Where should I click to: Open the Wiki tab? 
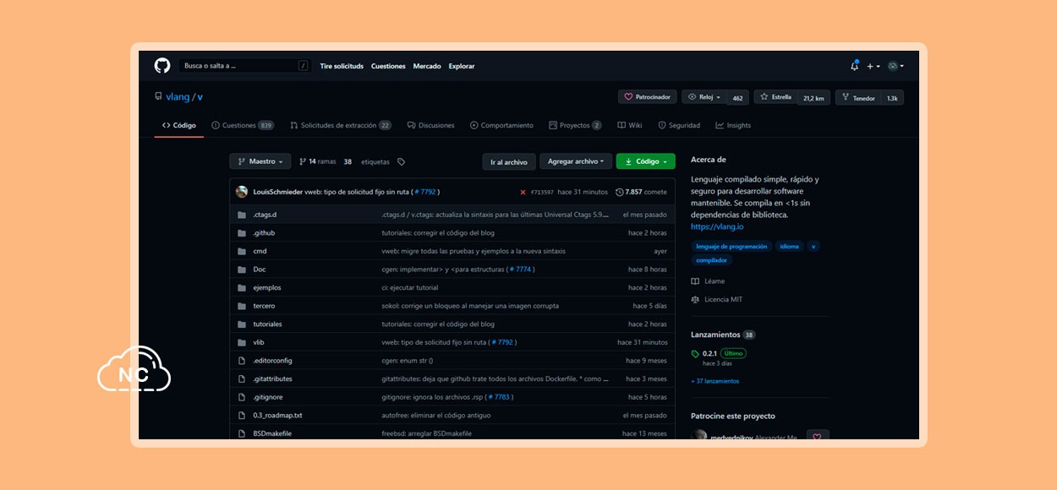tap(630, 125)
